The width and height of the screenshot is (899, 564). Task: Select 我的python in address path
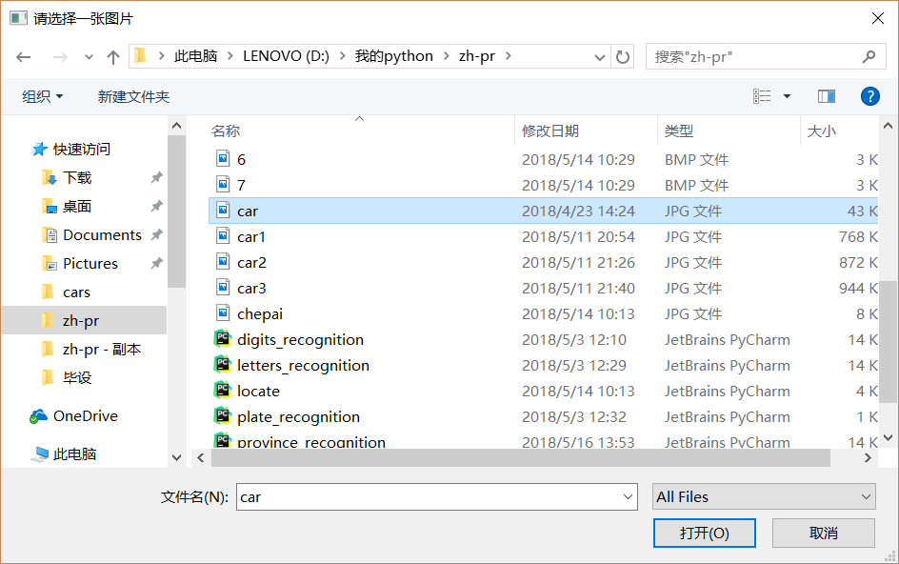pos(394,56)
